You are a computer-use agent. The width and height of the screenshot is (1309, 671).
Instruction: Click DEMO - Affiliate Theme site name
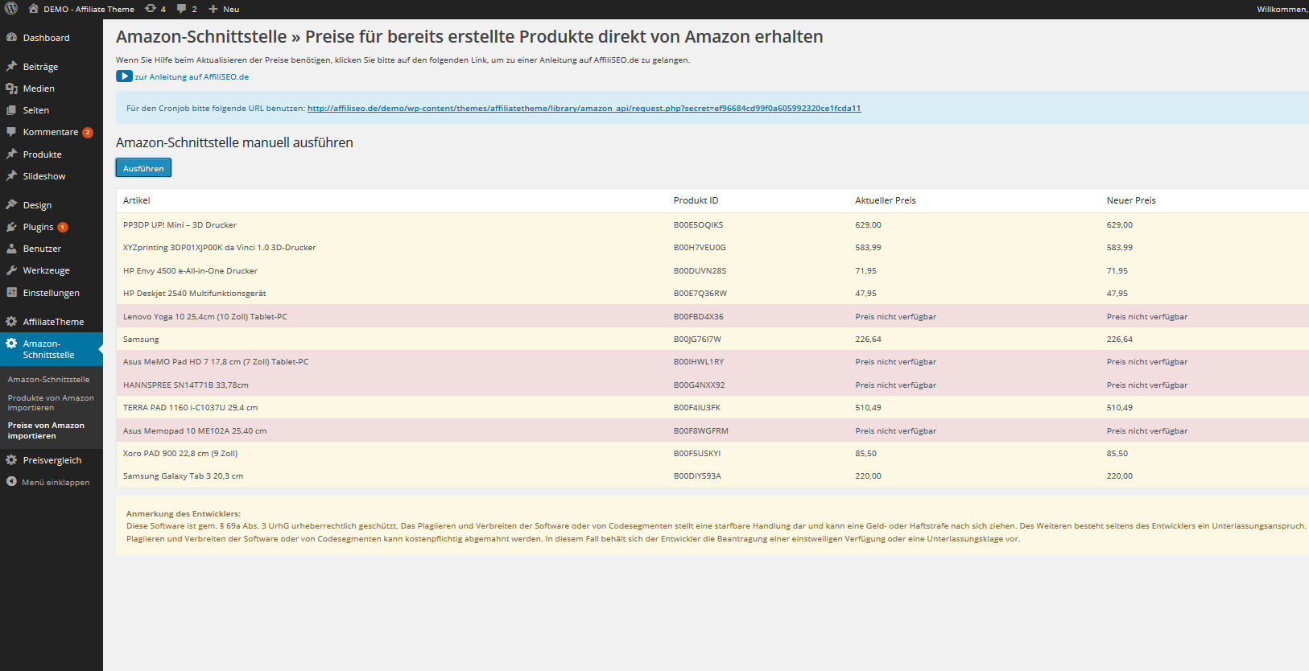tap(89, 10)
